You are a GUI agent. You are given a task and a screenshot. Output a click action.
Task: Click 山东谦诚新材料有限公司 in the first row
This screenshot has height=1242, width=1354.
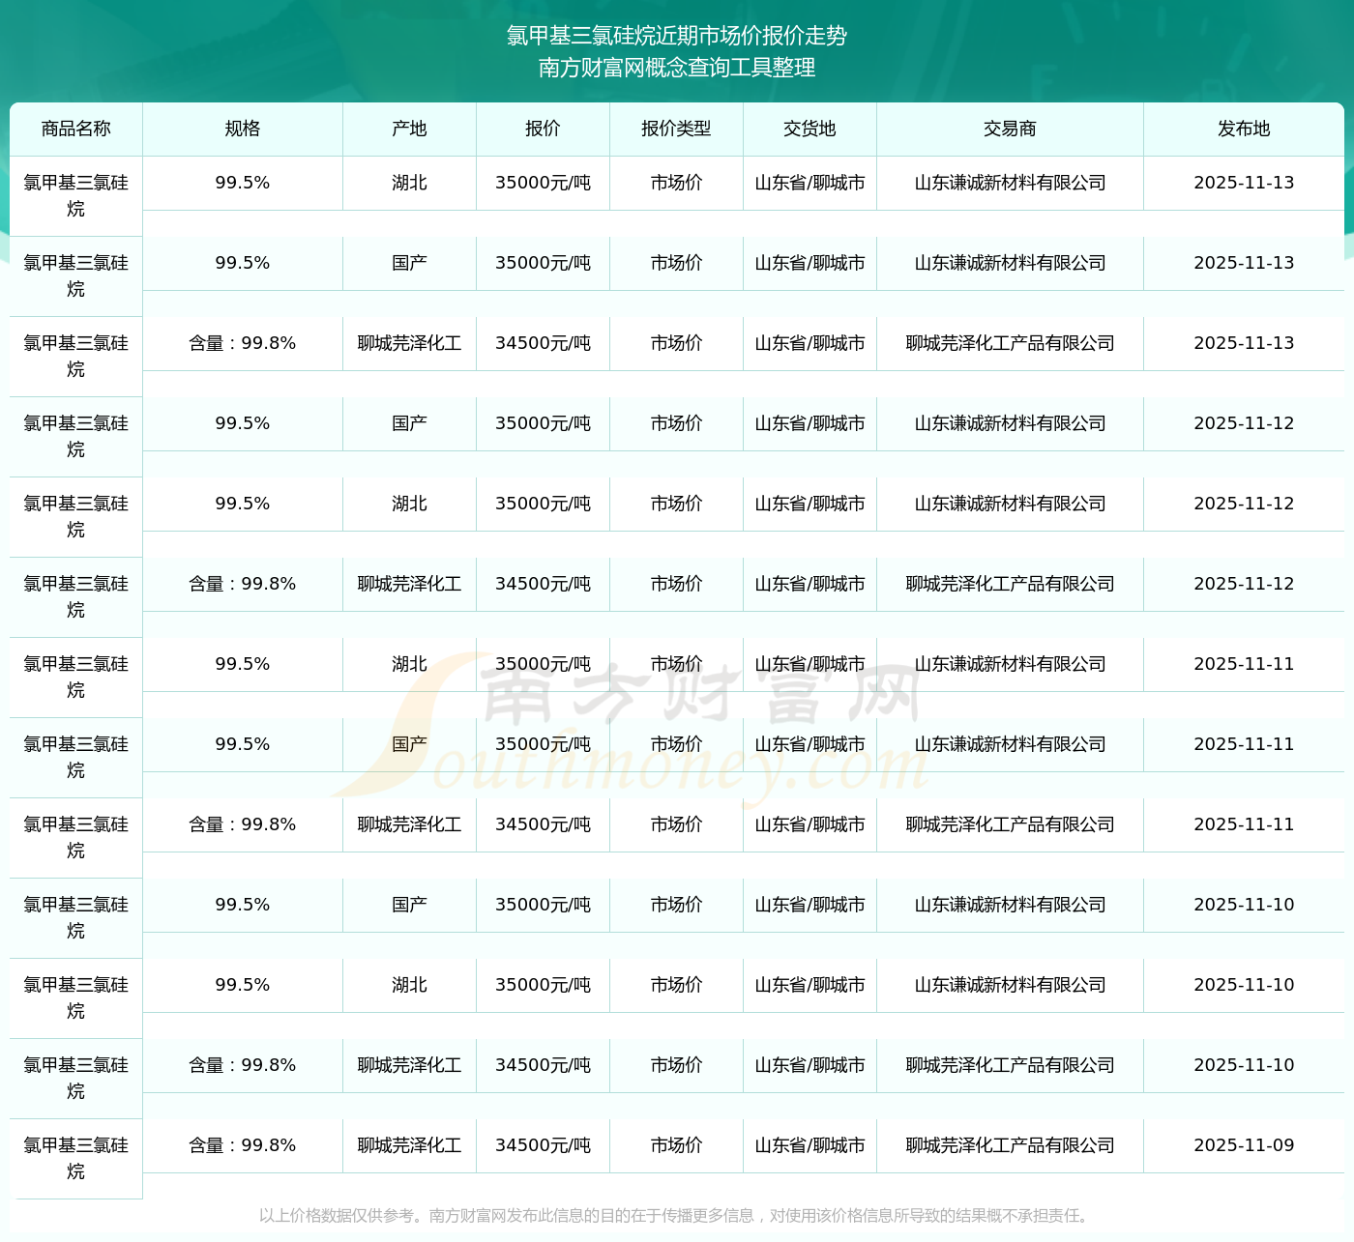[x=1010, y=183]
